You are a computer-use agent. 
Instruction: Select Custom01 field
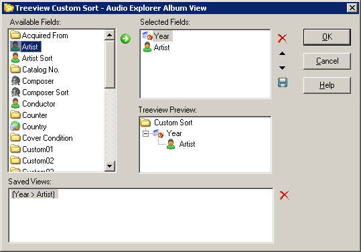tap(38, 149)
